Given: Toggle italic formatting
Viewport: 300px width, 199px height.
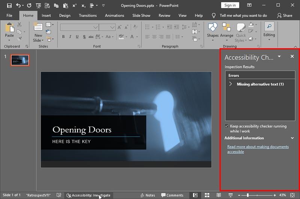Looking at the screenshot, I should point(70,37).
